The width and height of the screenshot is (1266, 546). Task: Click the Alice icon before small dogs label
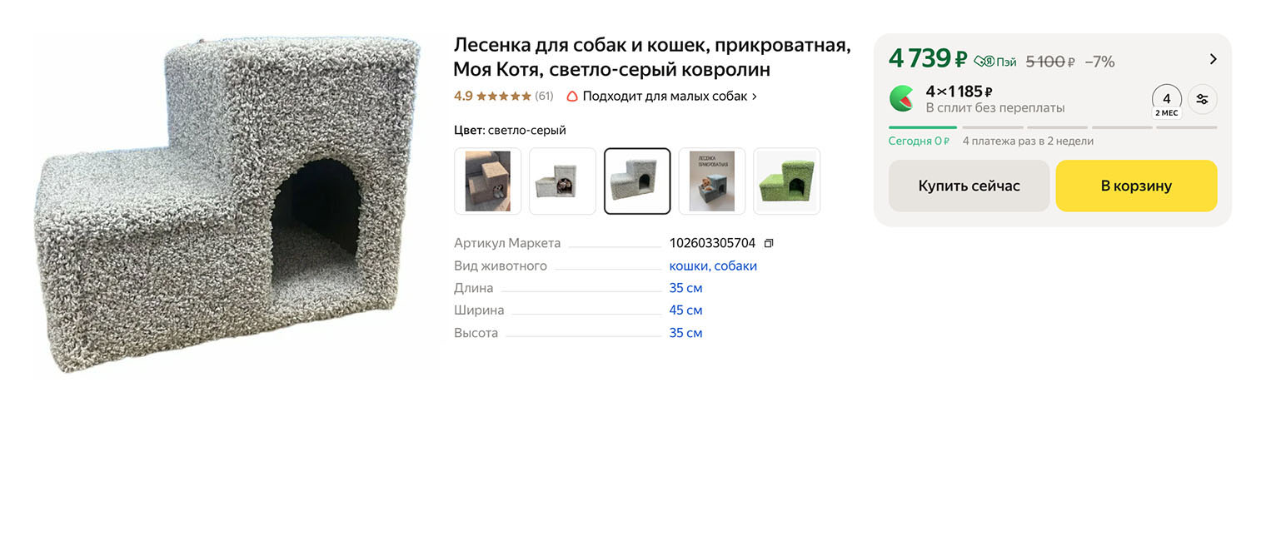(572, 96)
